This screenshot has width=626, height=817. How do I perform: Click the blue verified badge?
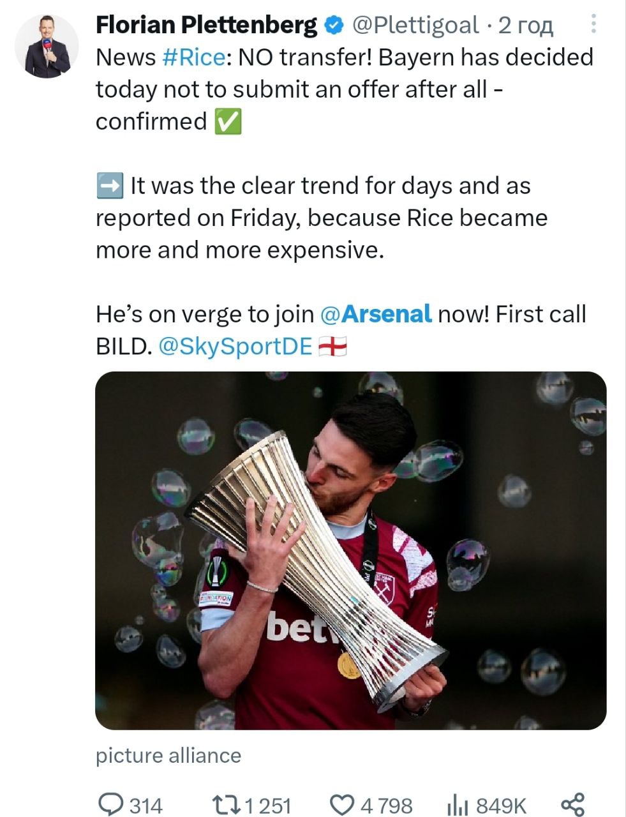[x=333, y=26]
